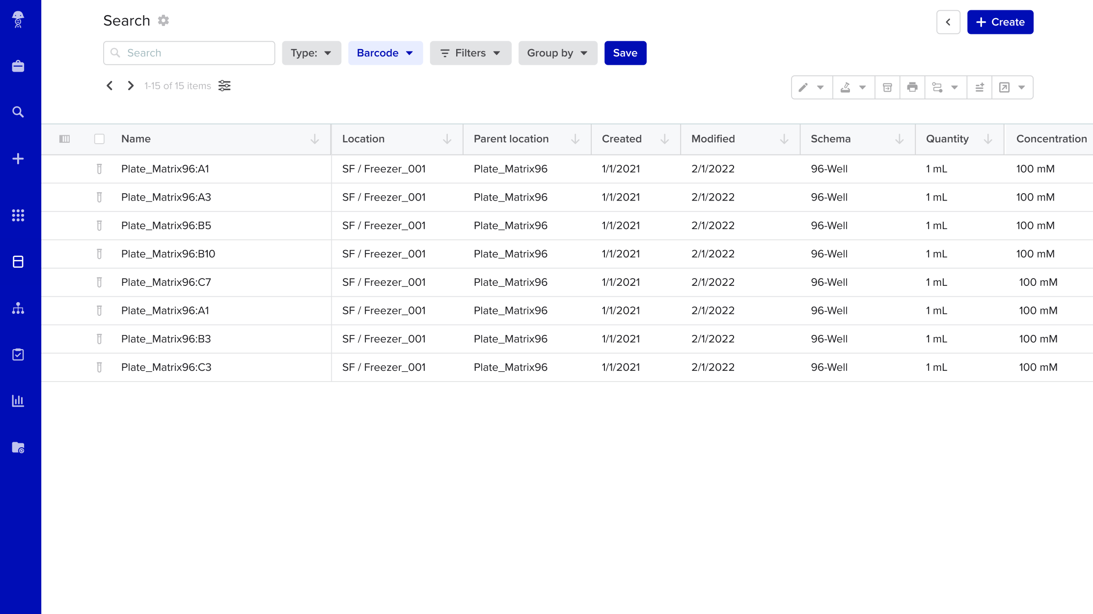Screen dimensions: 1093x614
Task: Open display options sliders icon beside item count
Action: pos(224,86)
